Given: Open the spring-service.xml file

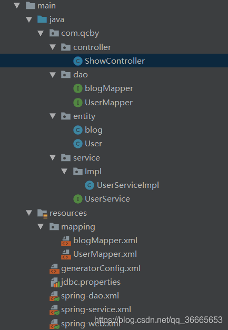Looking at the screenshot, I should (96, 310).
